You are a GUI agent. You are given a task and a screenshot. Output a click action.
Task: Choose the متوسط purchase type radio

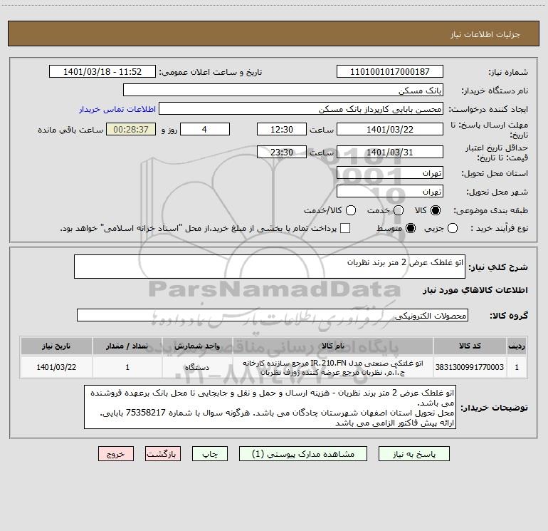[411, 228]
